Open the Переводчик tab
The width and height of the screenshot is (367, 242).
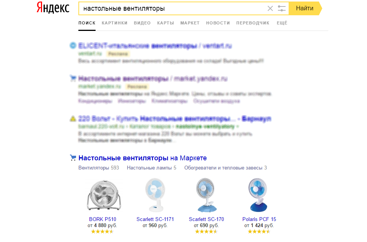point(253,23)
